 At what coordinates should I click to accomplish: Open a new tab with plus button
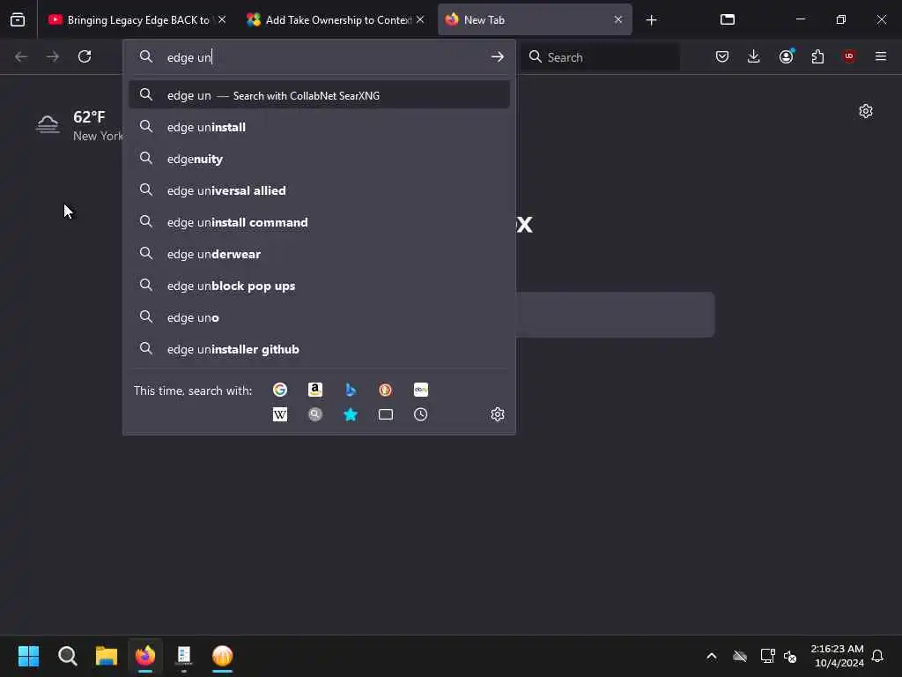click(651, 20)
